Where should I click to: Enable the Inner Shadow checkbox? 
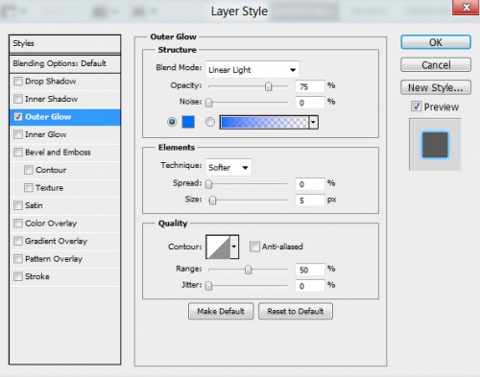(18, 99)
